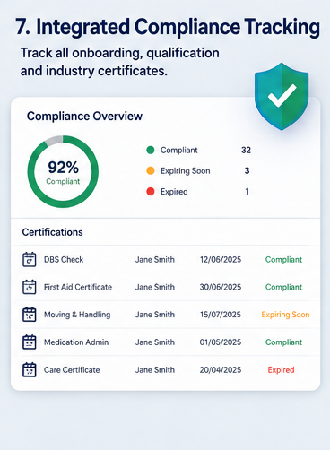Select the Care Certificate name

[x=72, y=370]
